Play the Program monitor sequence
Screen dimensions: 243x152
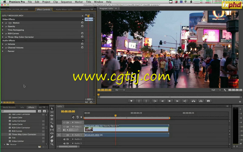(x=170, y=101)
